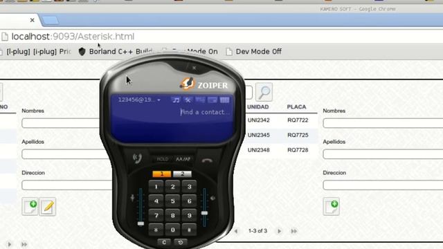Go to next page beside 1-3 of 3
Viewport: 443px width, 249px height.
[279, 231]
